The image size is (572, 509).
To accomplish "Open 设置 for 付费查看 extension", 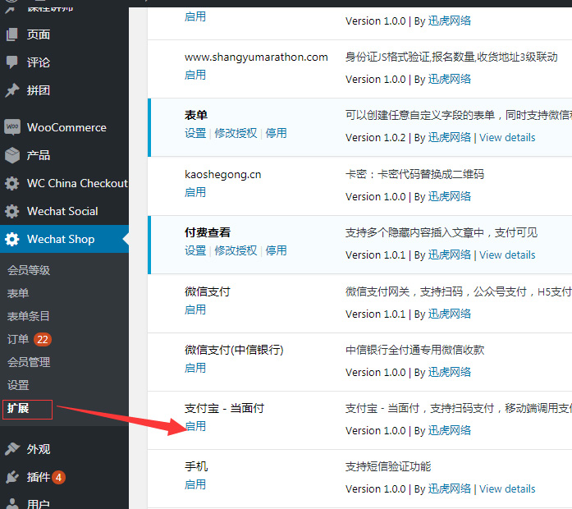I will 195,250.
